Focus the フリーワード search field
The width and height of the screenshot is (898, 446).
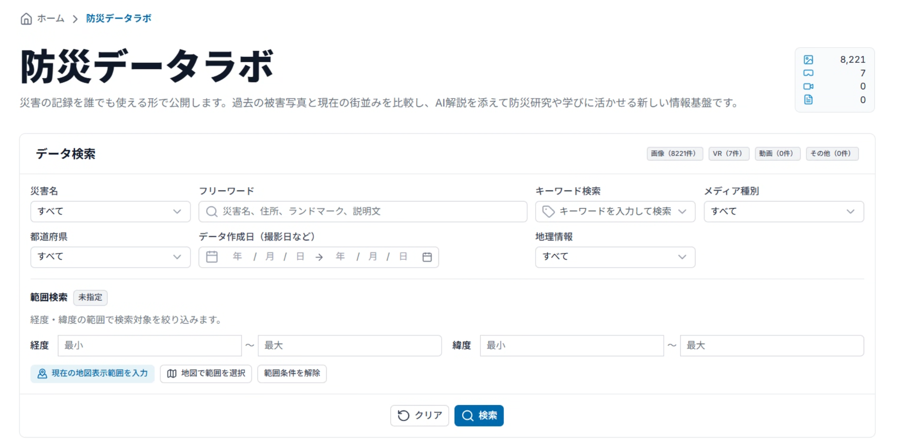click(363, 212)
